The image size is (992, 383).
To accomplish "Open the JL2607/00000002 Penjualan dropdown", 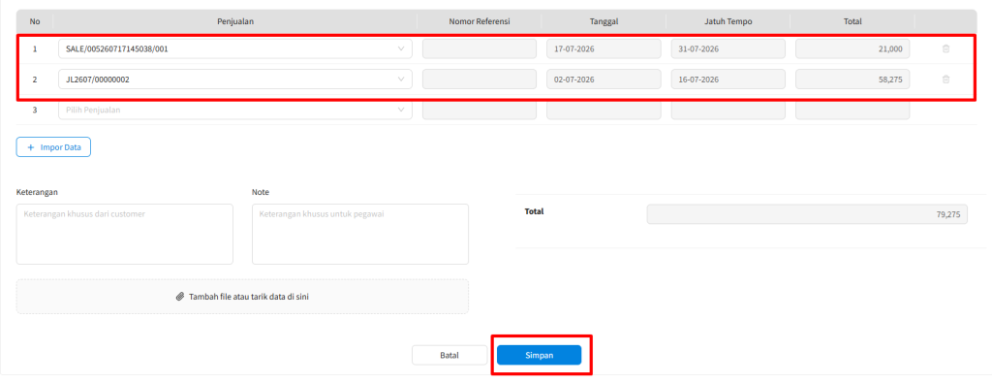I will point(235,80).
